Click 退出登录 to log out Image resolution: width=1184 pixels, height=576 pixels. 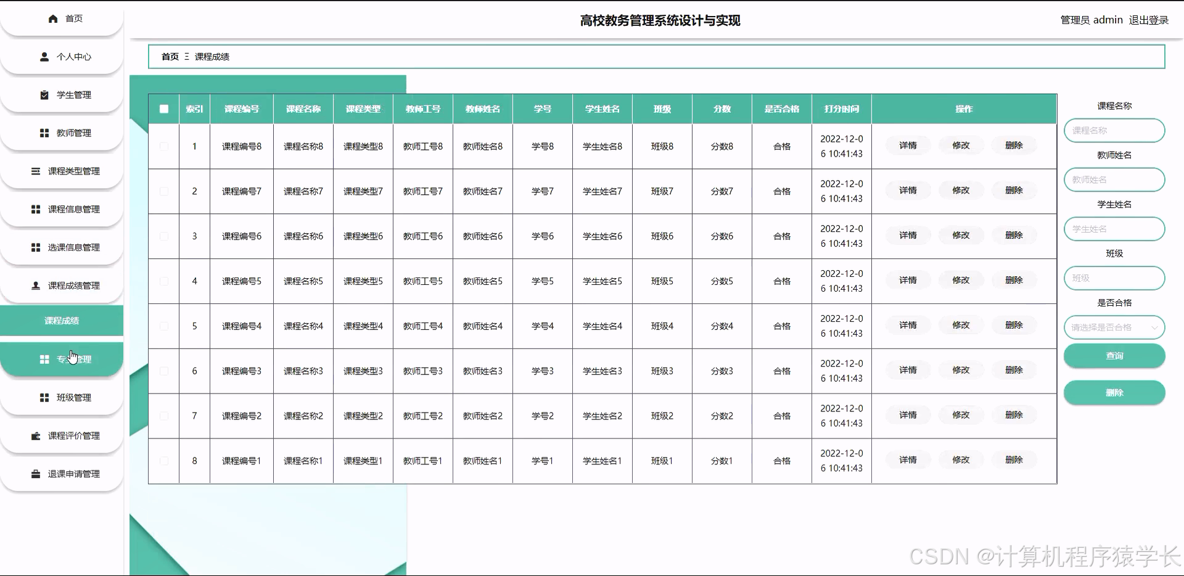click(1149, 20)
